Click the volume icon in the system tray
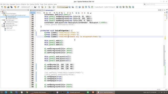Screen dimensions: 168x94 [x=162, y=92]
